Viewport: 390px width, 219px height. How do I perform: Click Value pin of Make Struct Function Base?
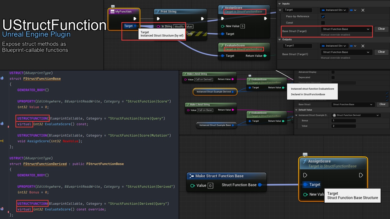coord(192,186)
